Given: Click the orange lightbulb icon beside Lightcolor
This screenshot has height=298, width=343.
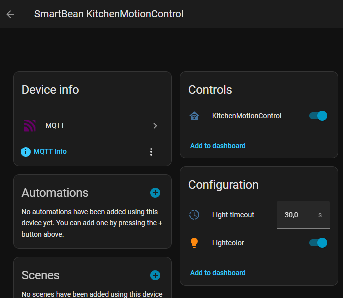Looking at the screenshot, I should click(x=194, y=243).
